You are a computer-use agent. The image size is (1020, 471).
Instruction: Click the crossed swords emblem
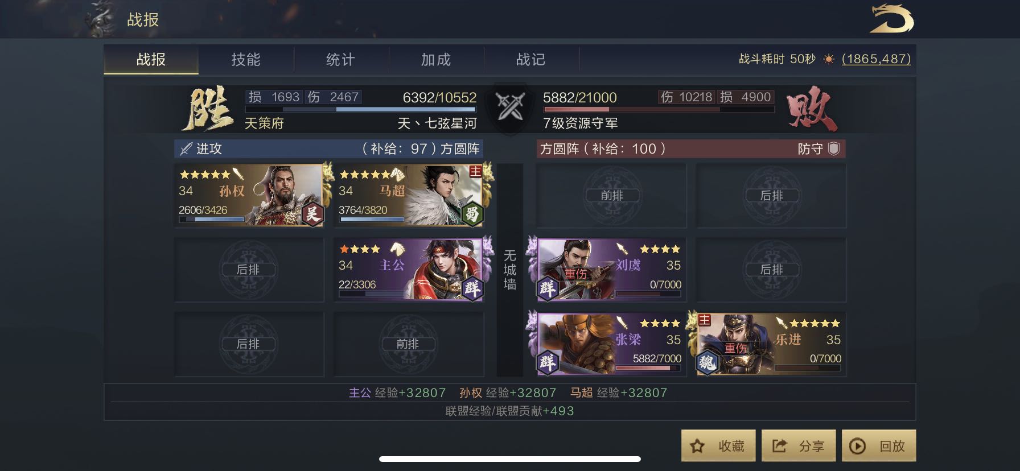510,106
